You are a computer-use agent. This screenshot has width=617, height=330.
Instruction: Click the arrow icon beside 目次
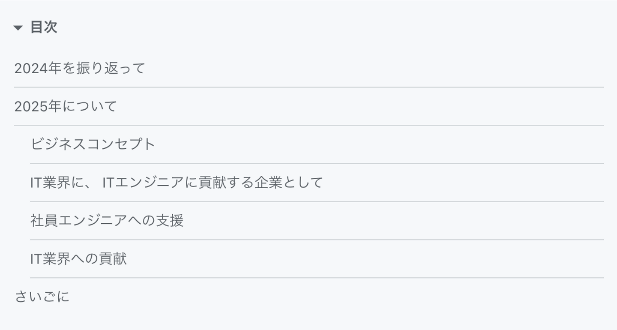[18, 28]
